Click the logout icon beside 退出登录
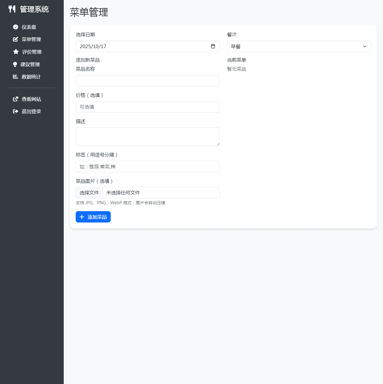This screenshot has height=384, width=383. (x=15, y=111)
